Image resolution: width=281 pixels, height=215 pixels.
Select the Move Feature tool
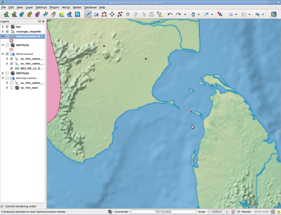(112, 14)
